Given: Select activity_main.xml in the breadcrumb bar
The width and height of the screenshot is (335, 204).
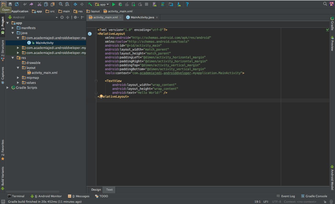Looking at the screenshot, I should (x=118, y=11).
